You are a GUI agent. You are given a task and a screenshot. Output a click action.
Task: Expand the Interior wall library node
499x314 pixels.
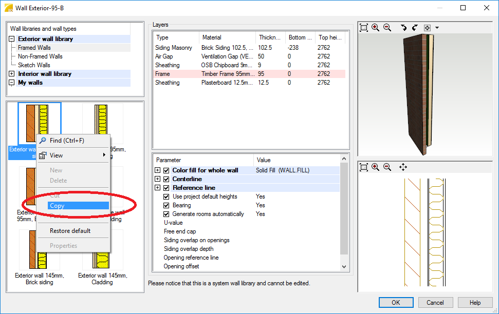click(12, 74)
